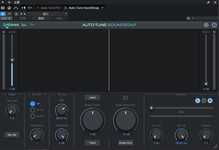Click the De-clip button
Screen dimensions: 219x150
tap(12, 135)
